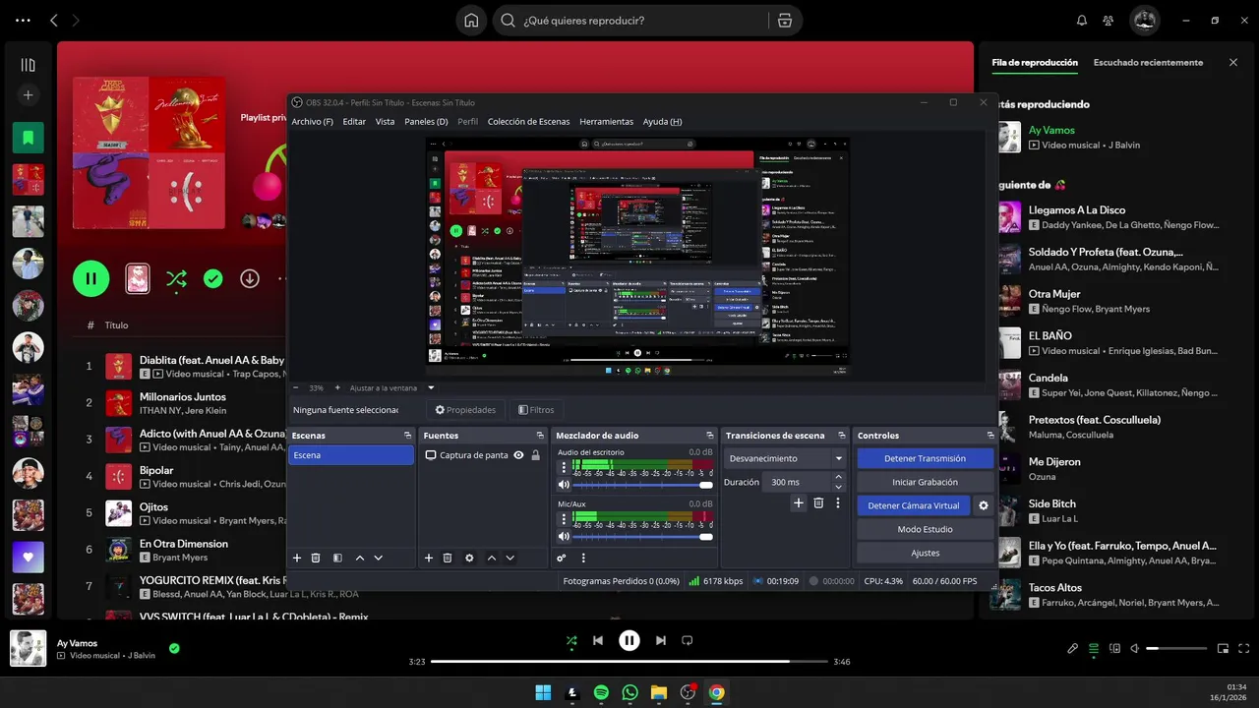Switch to Escuchado recientemente tab in Spotify
This screenshot has height=708, width=1259.
[x=1148, y=62]
